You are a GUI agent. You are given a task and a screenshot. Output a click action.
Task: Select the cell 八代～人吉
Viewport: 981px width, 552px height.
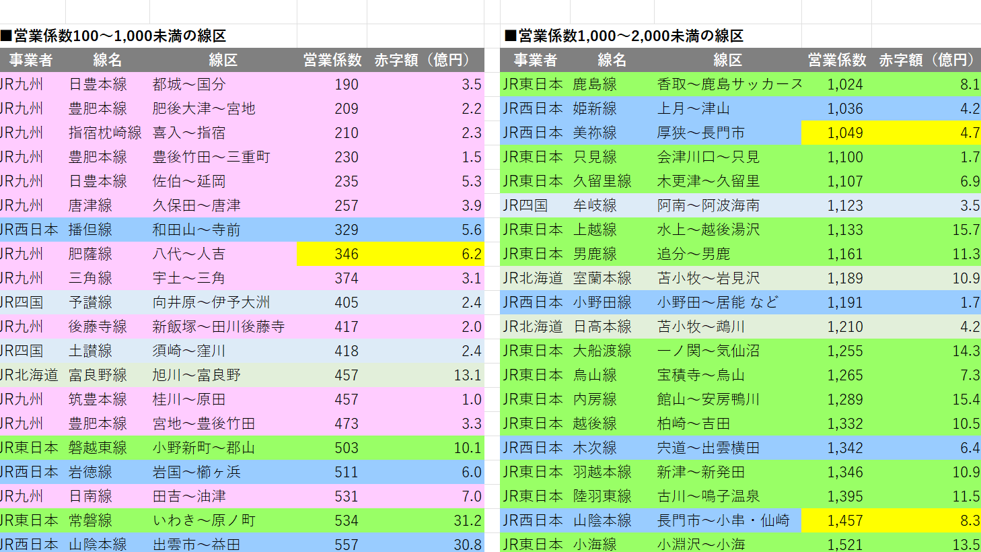pyautogui.click(x=223, y=254)
